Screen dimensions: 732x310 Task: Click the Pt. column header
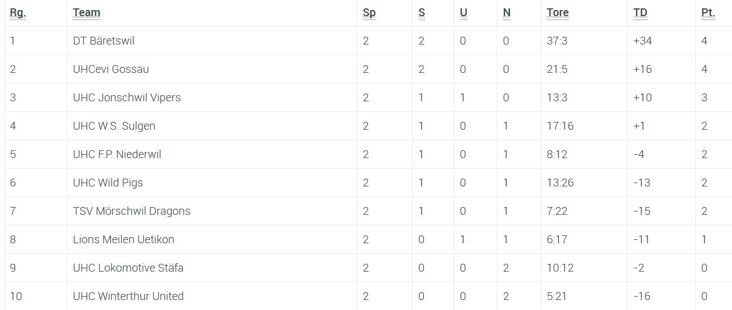[708, 13]
